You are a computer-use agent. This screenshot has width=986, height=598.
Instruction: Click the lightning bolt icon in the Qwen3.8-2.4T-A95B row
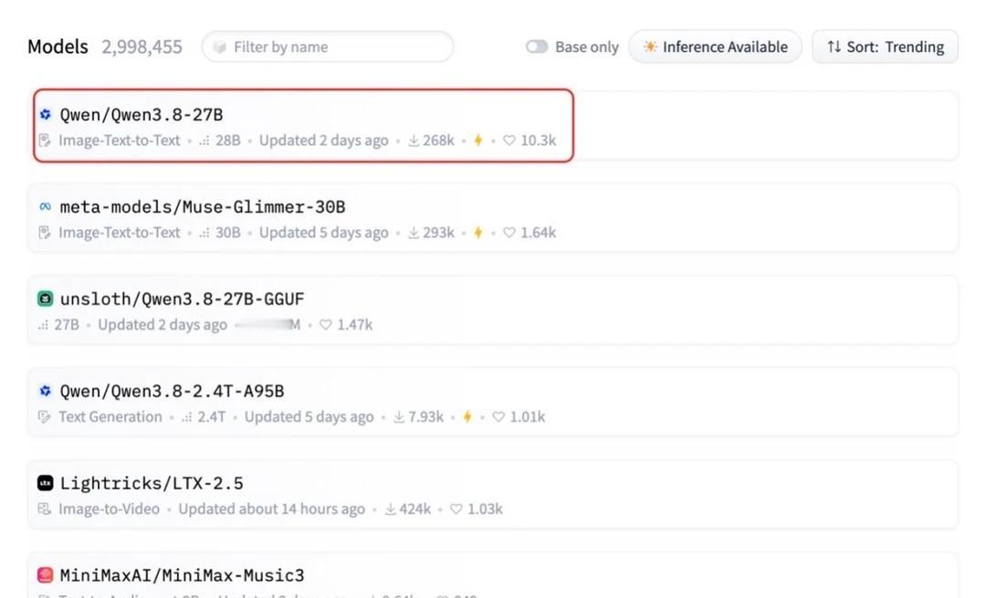pyautogui.click(x=467, y=417)
